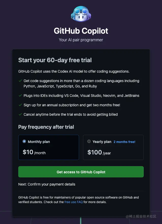
Task: Click the checkmark beside annual subscription bullet
Action: [x=20, y=105]
